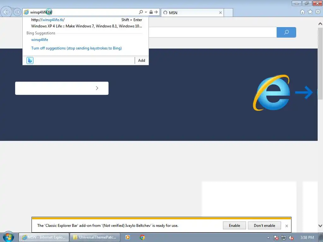Open a new tab with the blank tab button
The width and height of the screenshot is (323, 242).
tap(228, 13)
